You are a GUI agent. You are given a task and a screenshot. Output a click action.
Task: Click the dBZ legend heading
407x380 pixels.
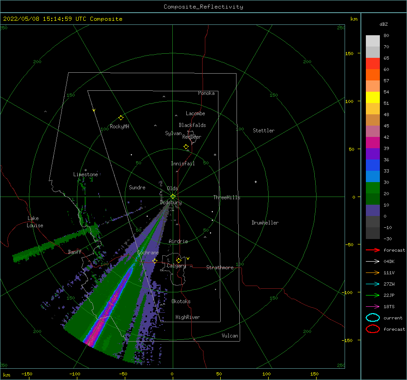(x=383, y=24)
